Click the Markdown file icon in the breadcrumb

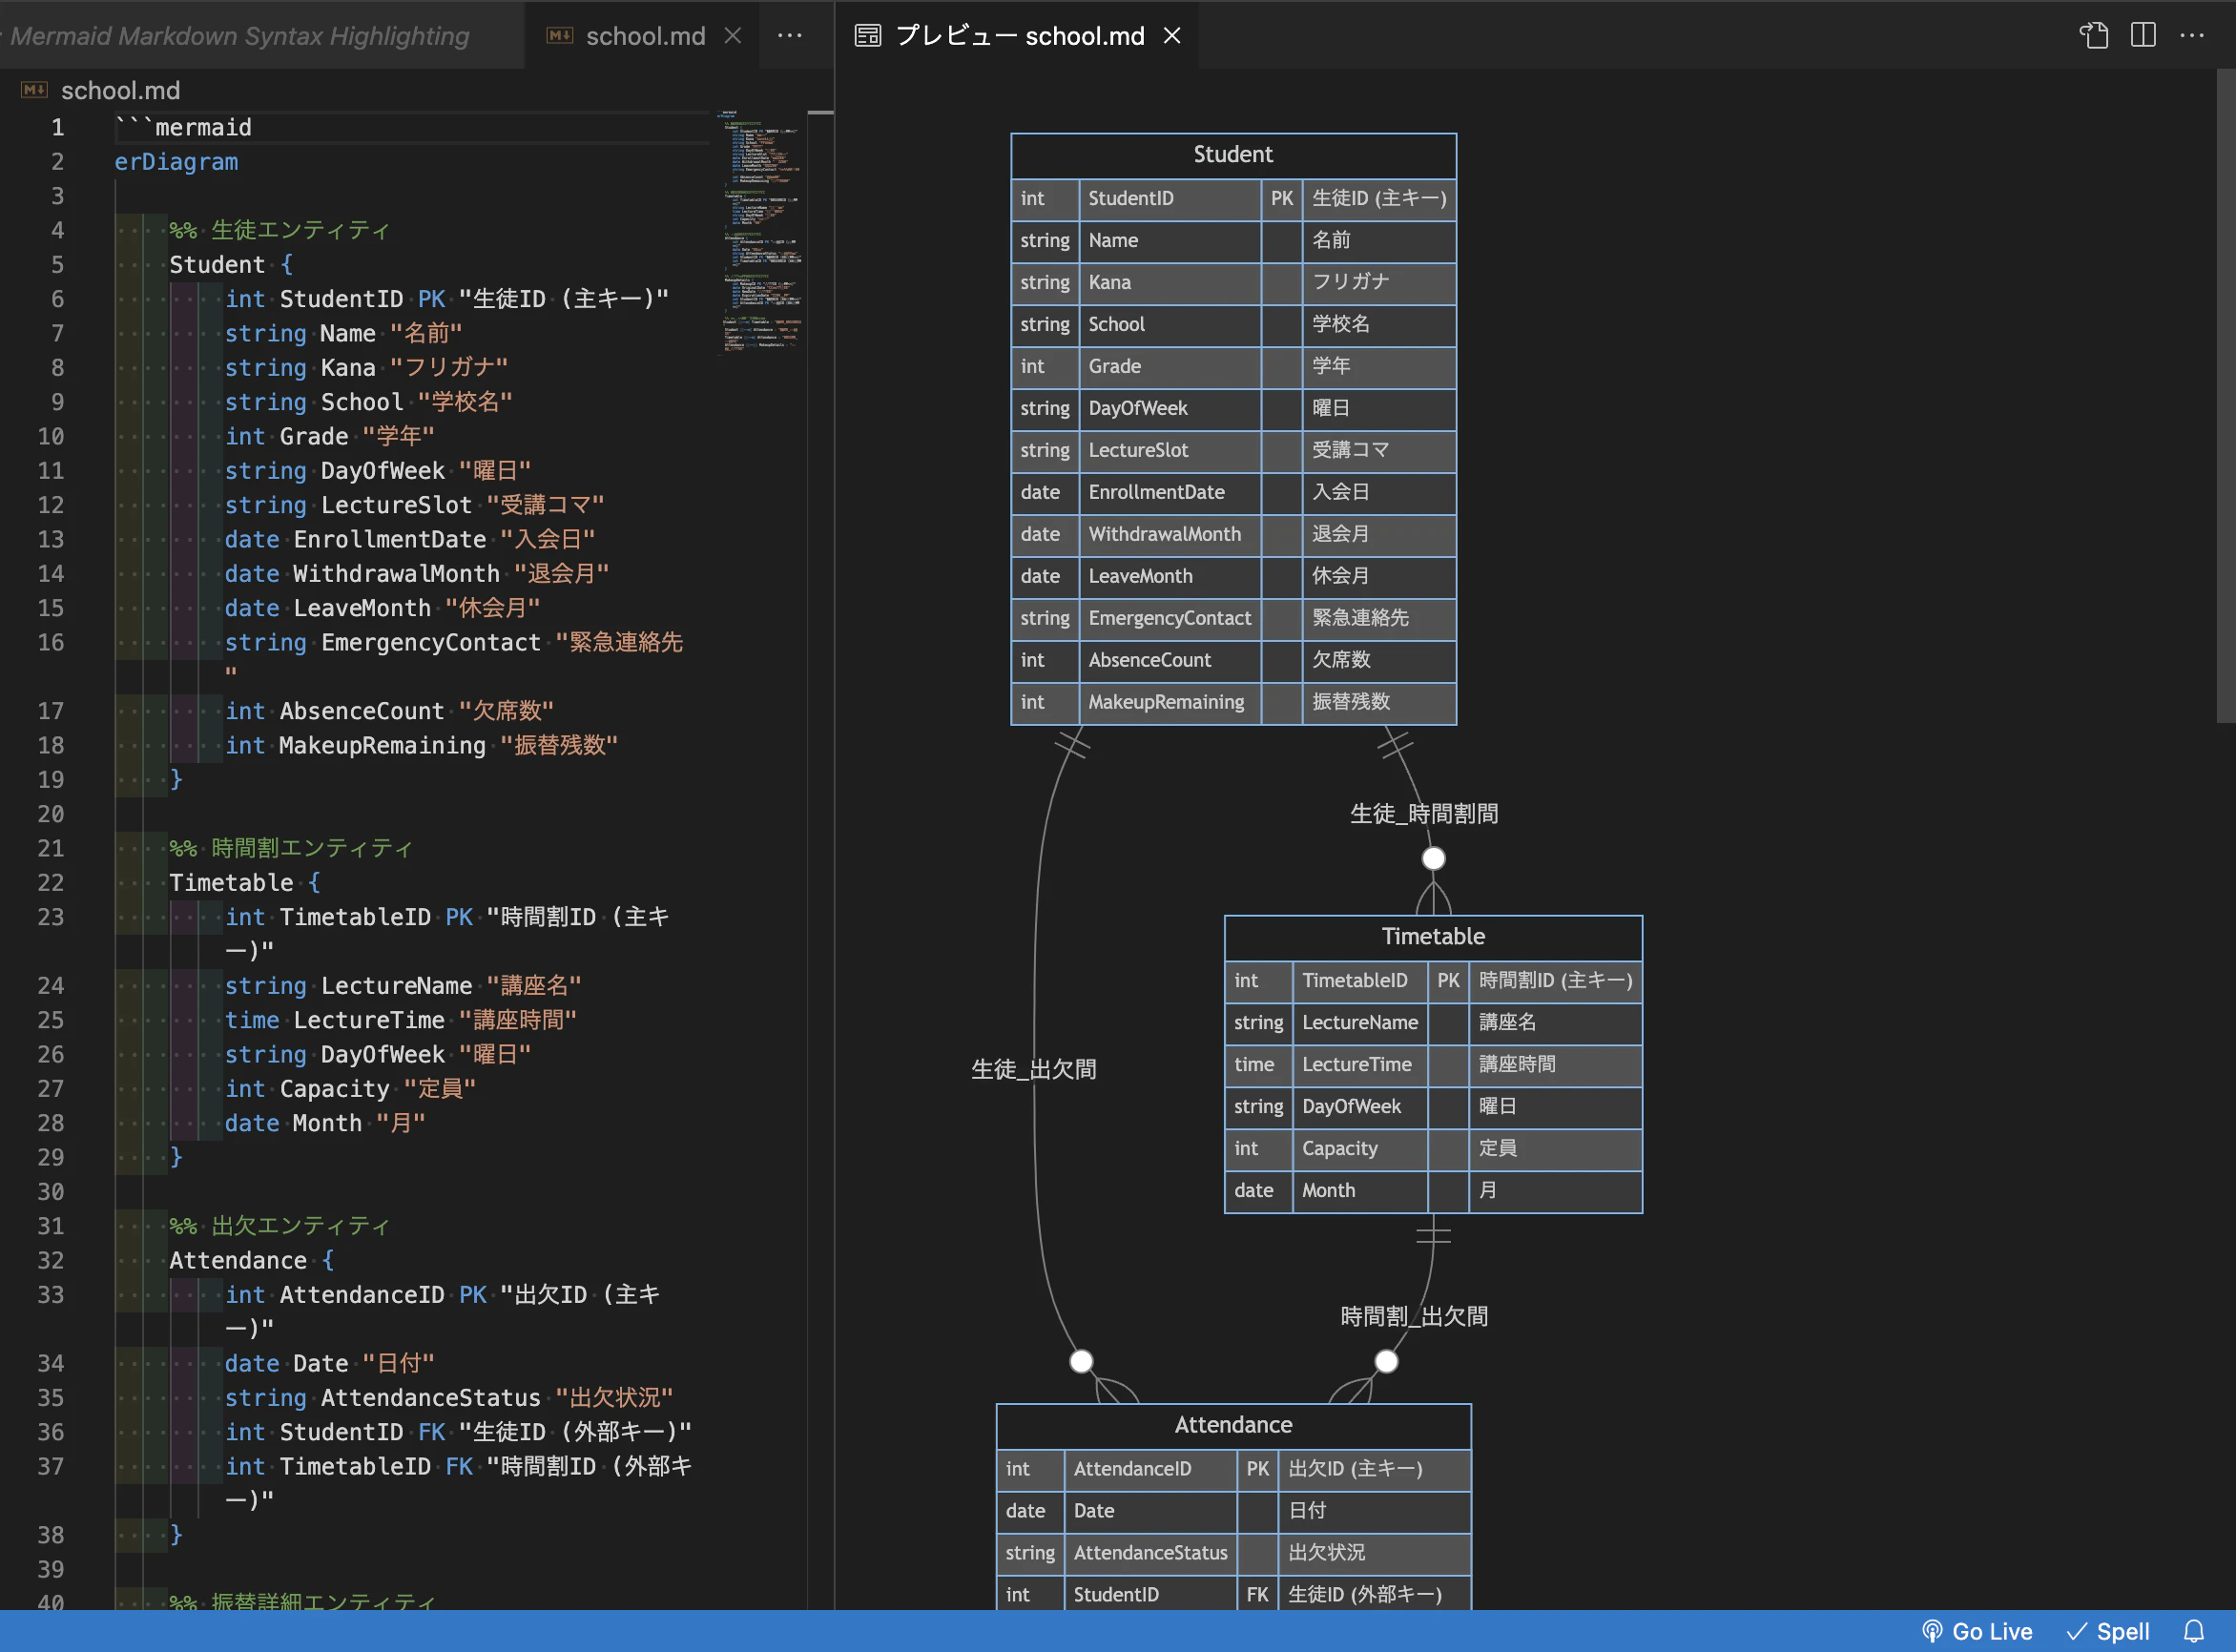point(34,90)
